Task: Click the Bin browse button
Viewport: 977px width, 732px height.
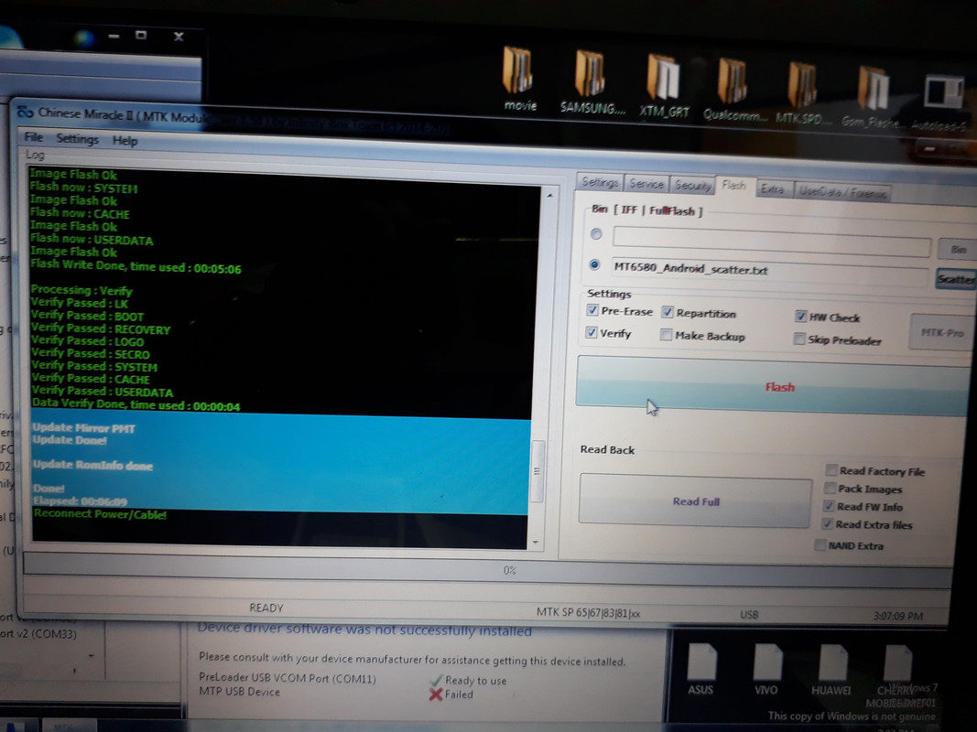Action: pyautogui.click(x=958, y=250)
